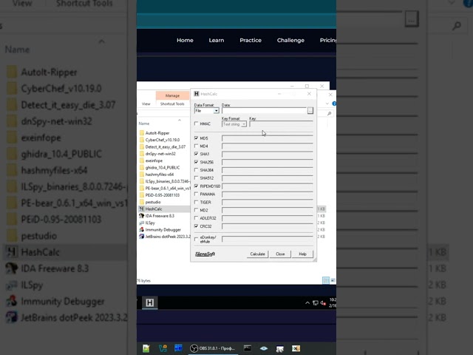Click the exeinfope folder icon in Explorer list
This screenshot has height=355, width=473.
click(x=142, y=160)
